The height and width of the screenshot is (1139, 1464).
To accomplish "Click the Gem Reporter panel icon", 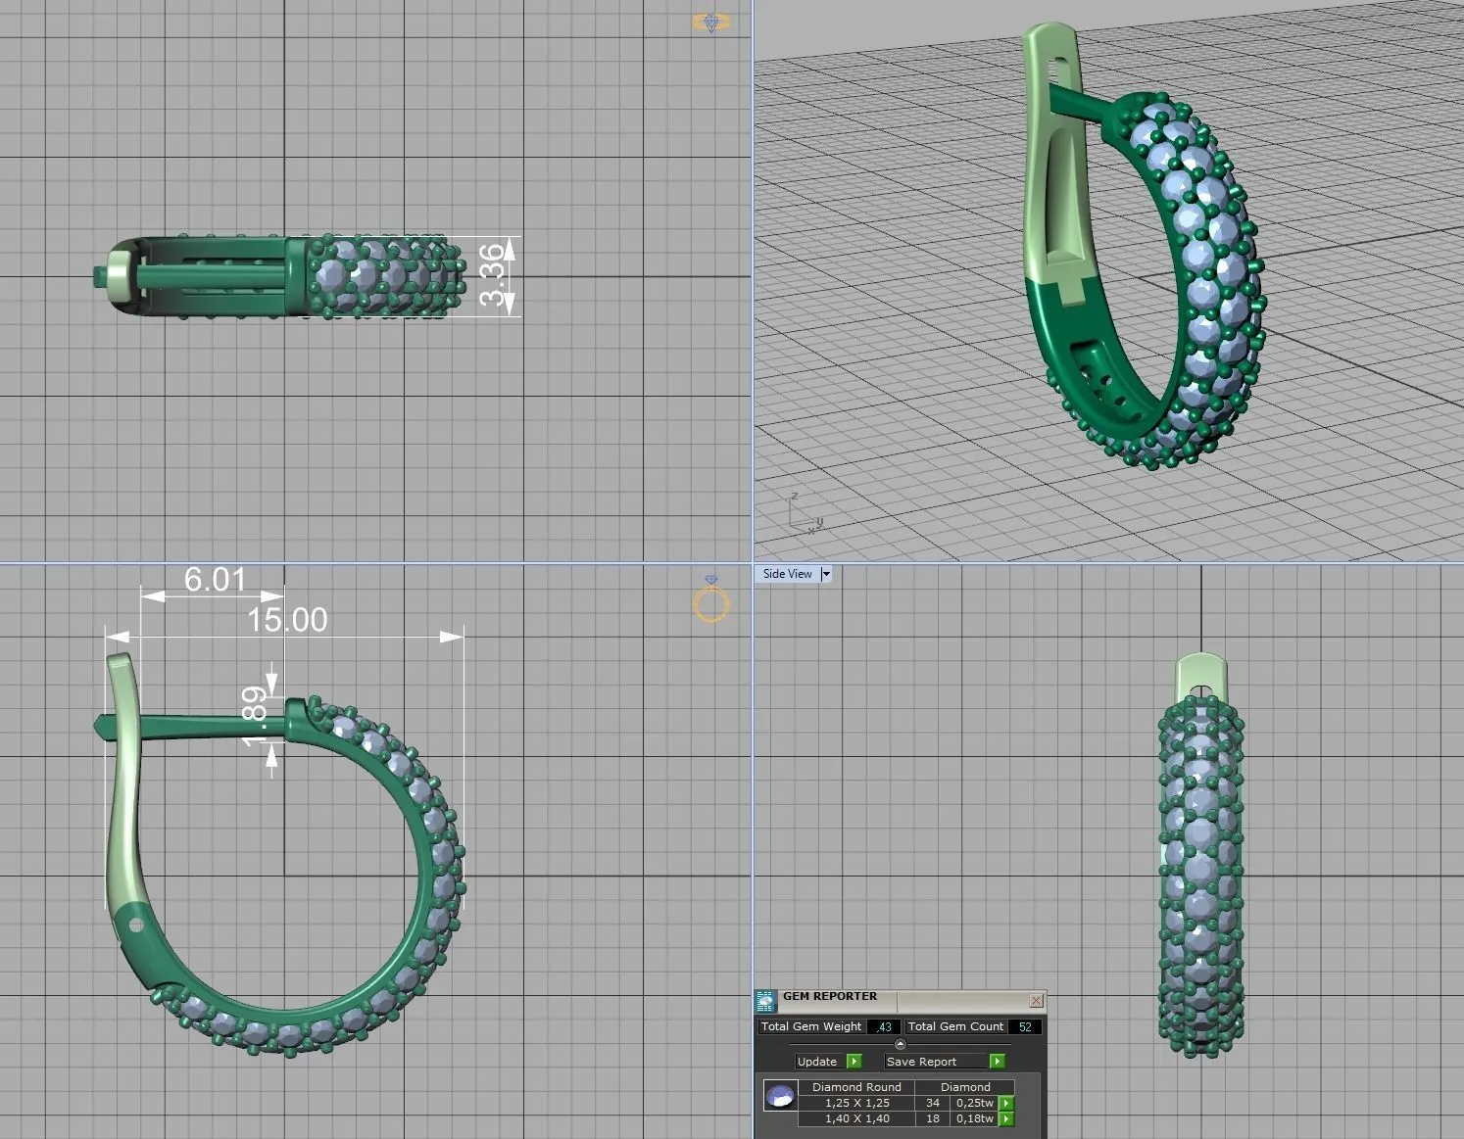I will click(765, 1001).
